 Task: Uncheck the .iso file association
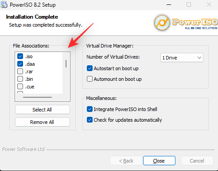click(x=20, y=56)
